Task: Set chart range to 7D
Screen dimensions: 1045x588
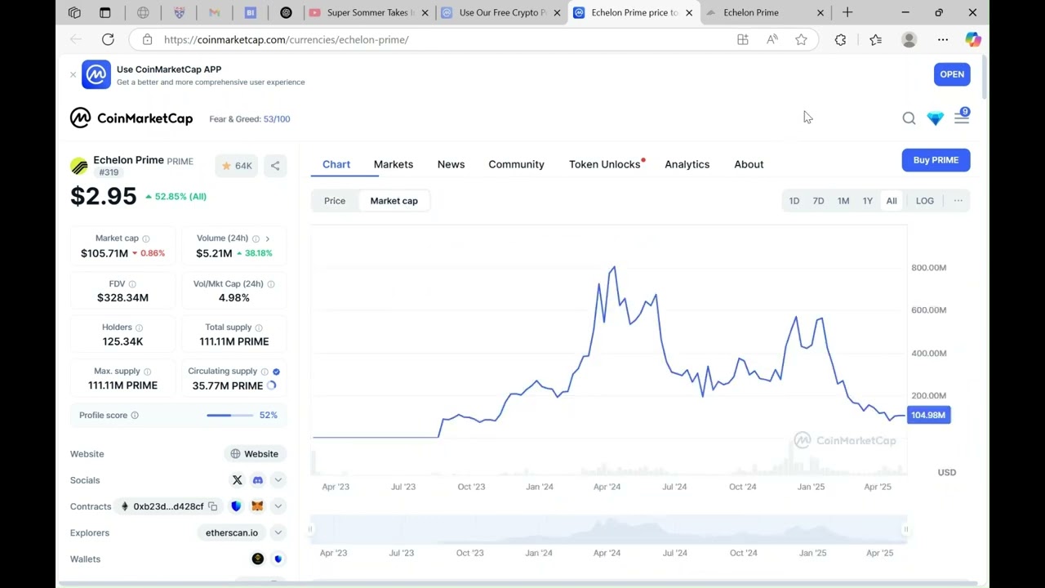Action: 818,201
